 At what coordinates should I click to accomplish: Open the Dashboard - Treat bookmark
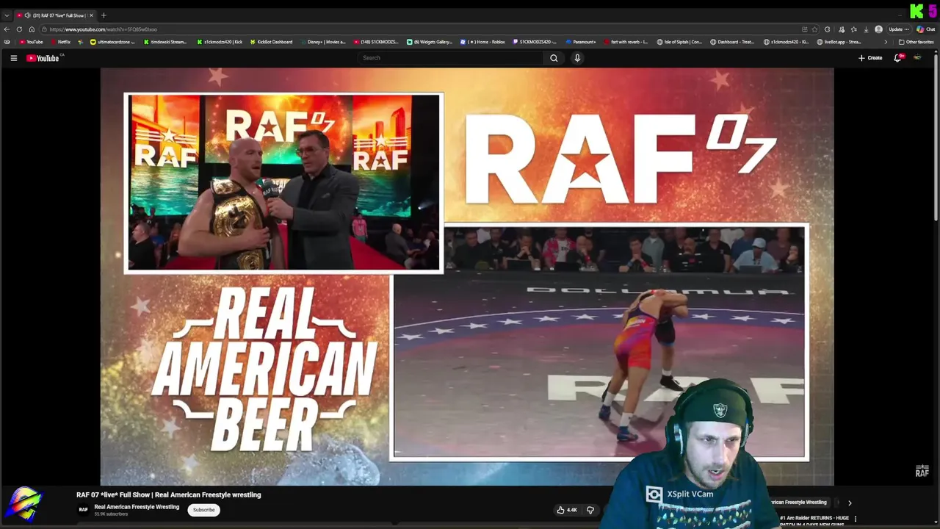click(x=732, y=42)
